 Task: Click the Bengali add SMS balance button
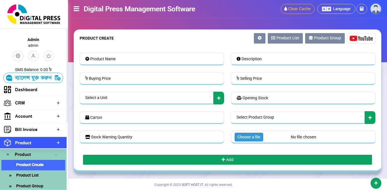tap(33, 78)
